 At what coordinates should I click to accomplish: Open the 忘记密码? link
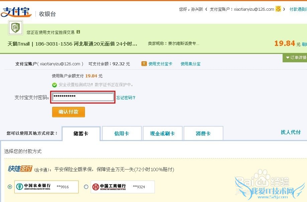(x=126, y=98)
